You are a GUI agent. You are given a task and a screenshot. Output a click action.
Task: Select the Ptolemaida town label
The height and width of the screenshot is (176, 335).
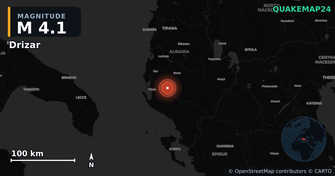[270, 86]
